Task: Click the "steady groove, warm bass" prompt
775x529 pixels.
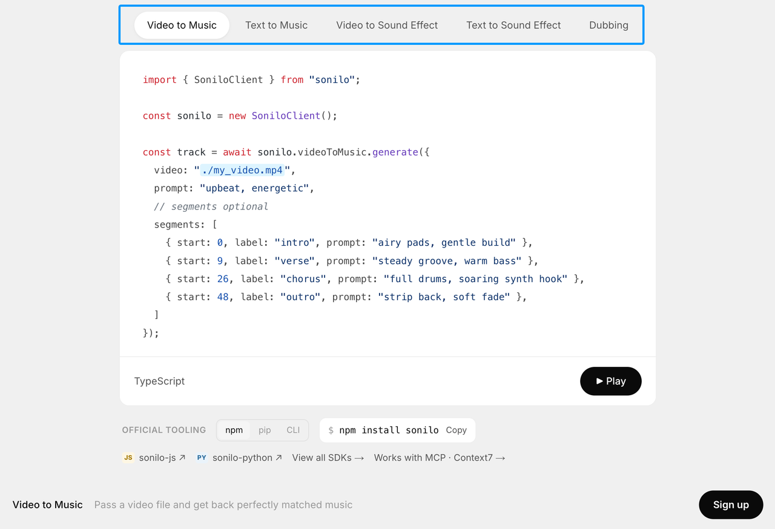Action: click(447, 261)
